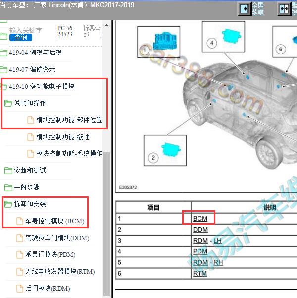297x298 pixels.
Task: Collapse the 拆卸和安装 folder
Action: (30, 204)
